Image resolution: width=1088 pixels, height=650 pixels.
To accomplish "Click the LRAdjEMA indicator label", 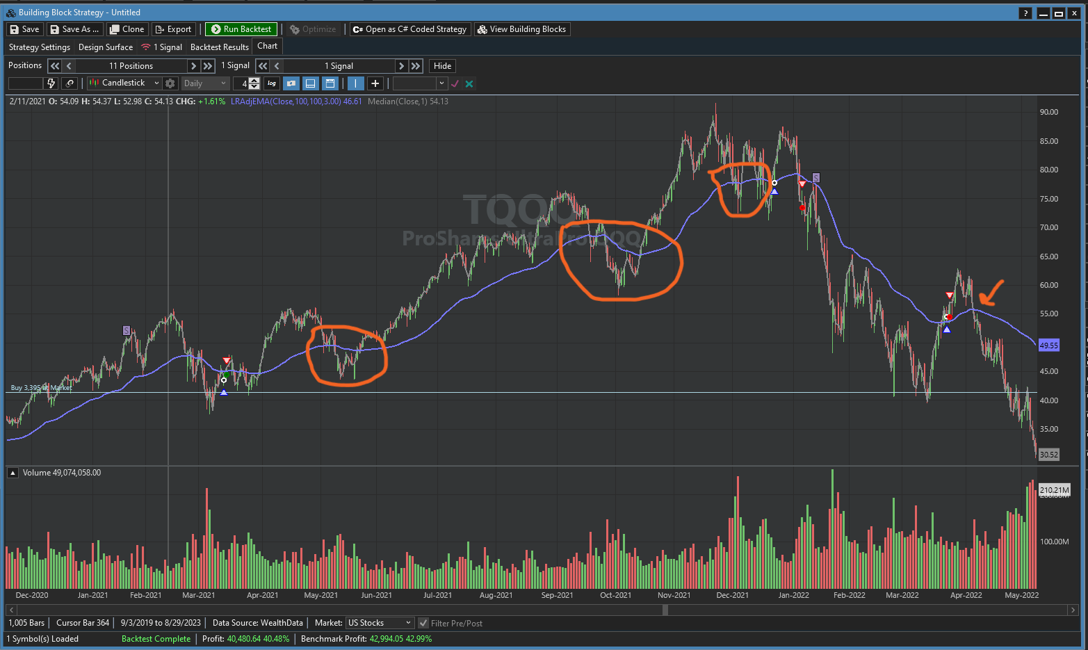I will 296,101.
